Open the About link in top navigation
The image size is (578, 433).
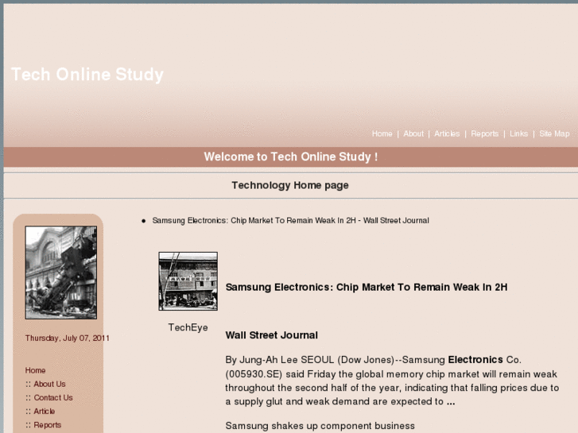(x=413, y=133)
